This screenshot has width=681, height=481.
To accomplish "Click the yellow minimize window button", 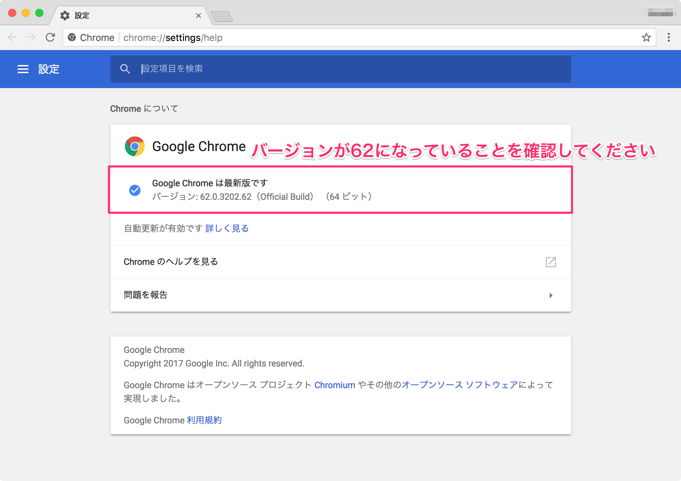I will pyautogui.click(x=26, y=13).
